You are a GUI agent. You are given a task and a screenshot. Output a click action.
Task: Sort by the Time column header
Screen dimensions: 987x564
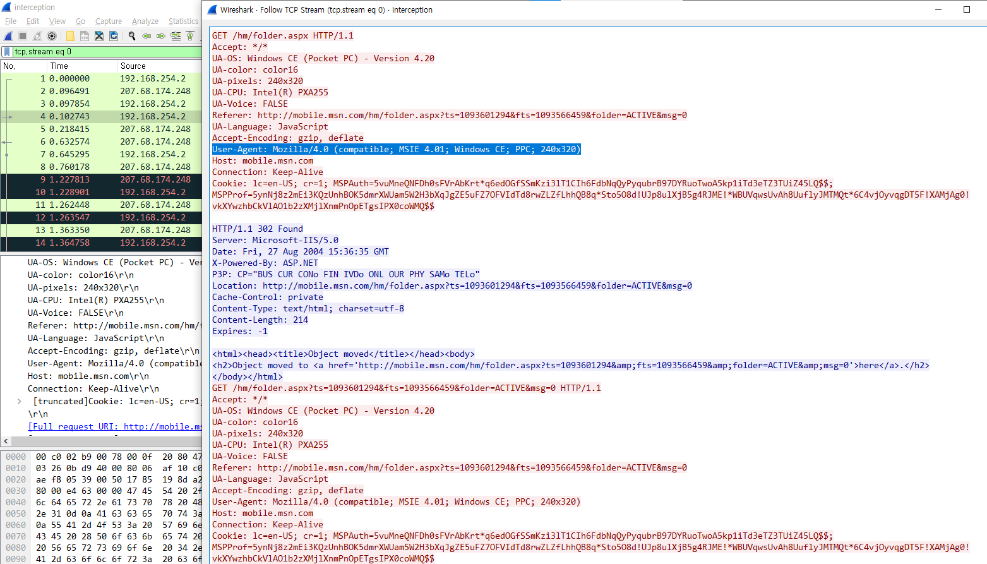(83, 66)
